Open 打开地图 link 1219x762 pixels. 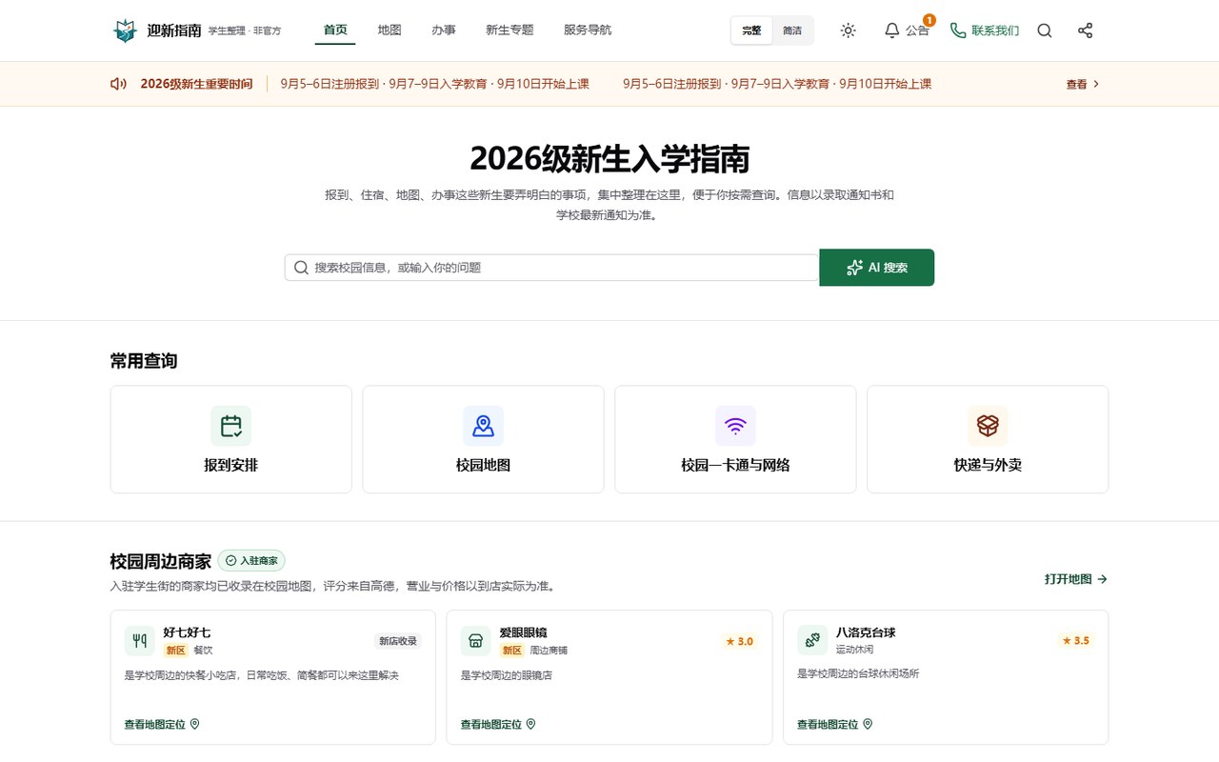1076,579
